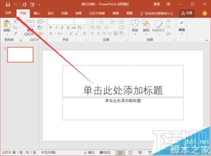Toggle Align Right paragraph alignment

104,34
